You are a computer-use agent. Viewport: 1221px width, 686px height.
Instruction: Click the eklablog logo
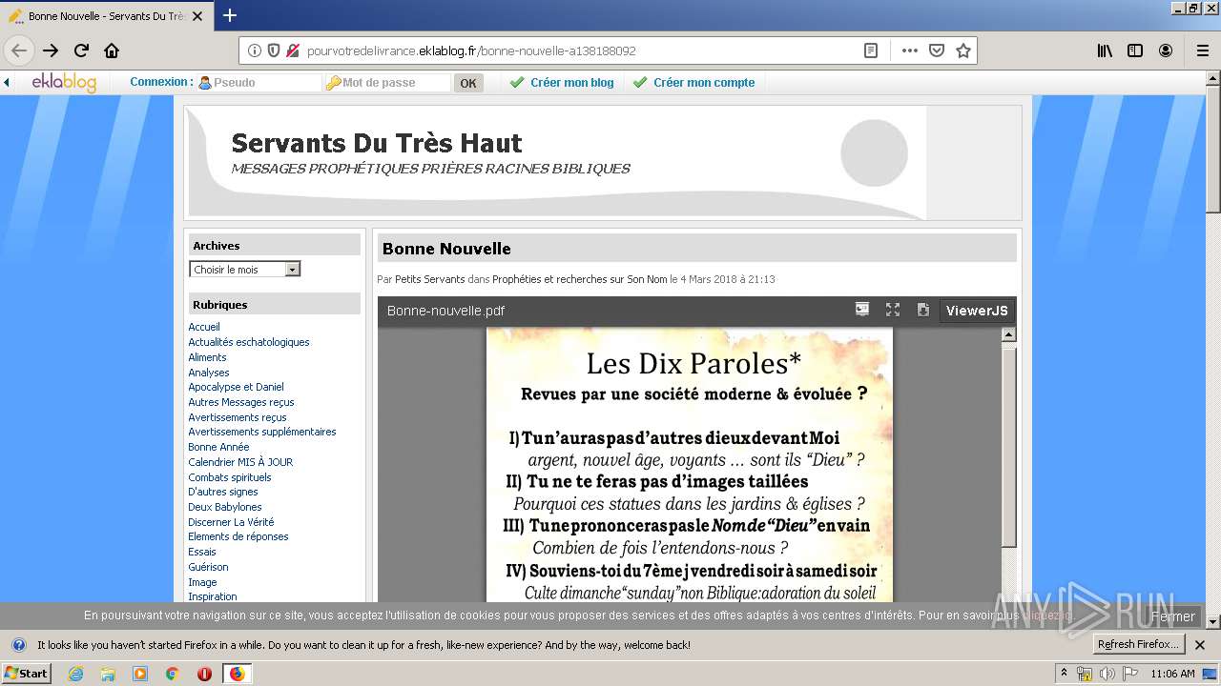pos(64,83)
